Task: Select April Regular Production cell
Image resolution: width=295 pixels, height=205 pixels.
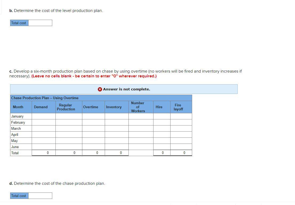Action: tap(69, 135)
